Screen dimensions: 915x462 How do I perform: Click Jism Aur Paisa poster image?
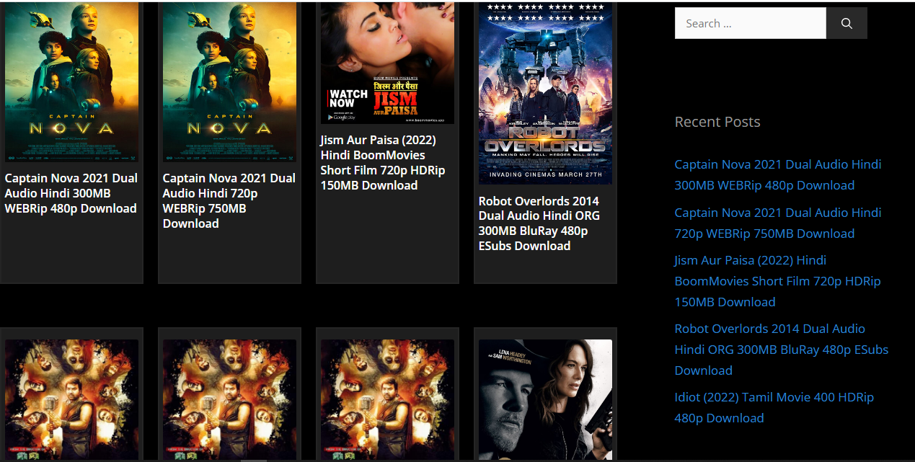click(x=387, y=63)
